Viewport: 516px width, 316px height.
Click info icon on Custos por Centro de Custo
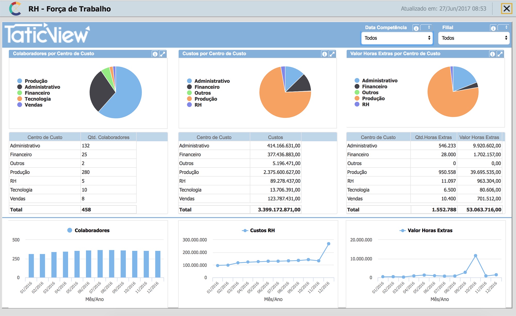coord(324,54)
